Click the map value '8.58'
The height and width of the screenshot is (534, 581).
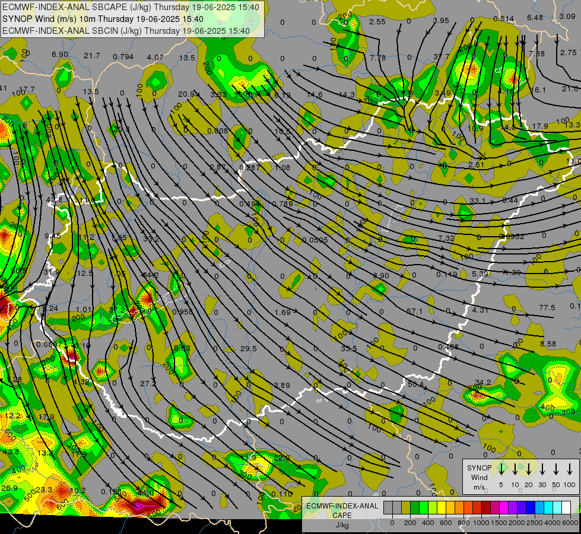(x=548, y=344)
